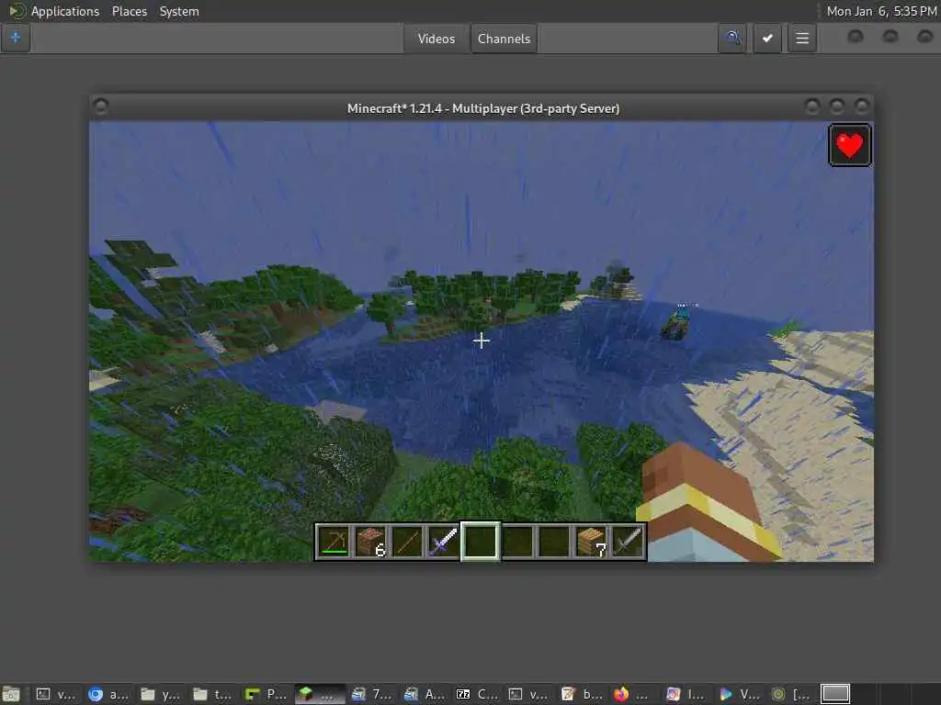Open the 'P...' green app taskbar entry
941x705 pixels.
click(266, 694)
